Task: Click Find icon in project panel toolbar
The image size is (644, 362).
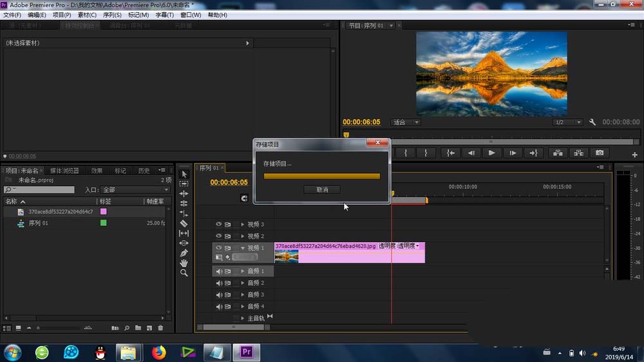Action: (x=127, y=328)
